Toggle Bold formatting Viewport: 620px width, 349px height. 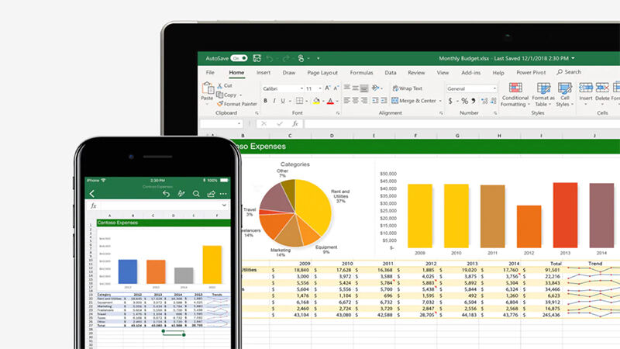click(265, 101)
